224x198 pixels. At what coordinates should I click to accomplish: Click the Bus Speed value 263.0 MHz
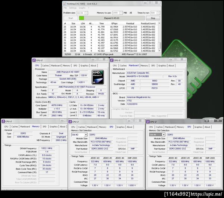tap(57, 112)
